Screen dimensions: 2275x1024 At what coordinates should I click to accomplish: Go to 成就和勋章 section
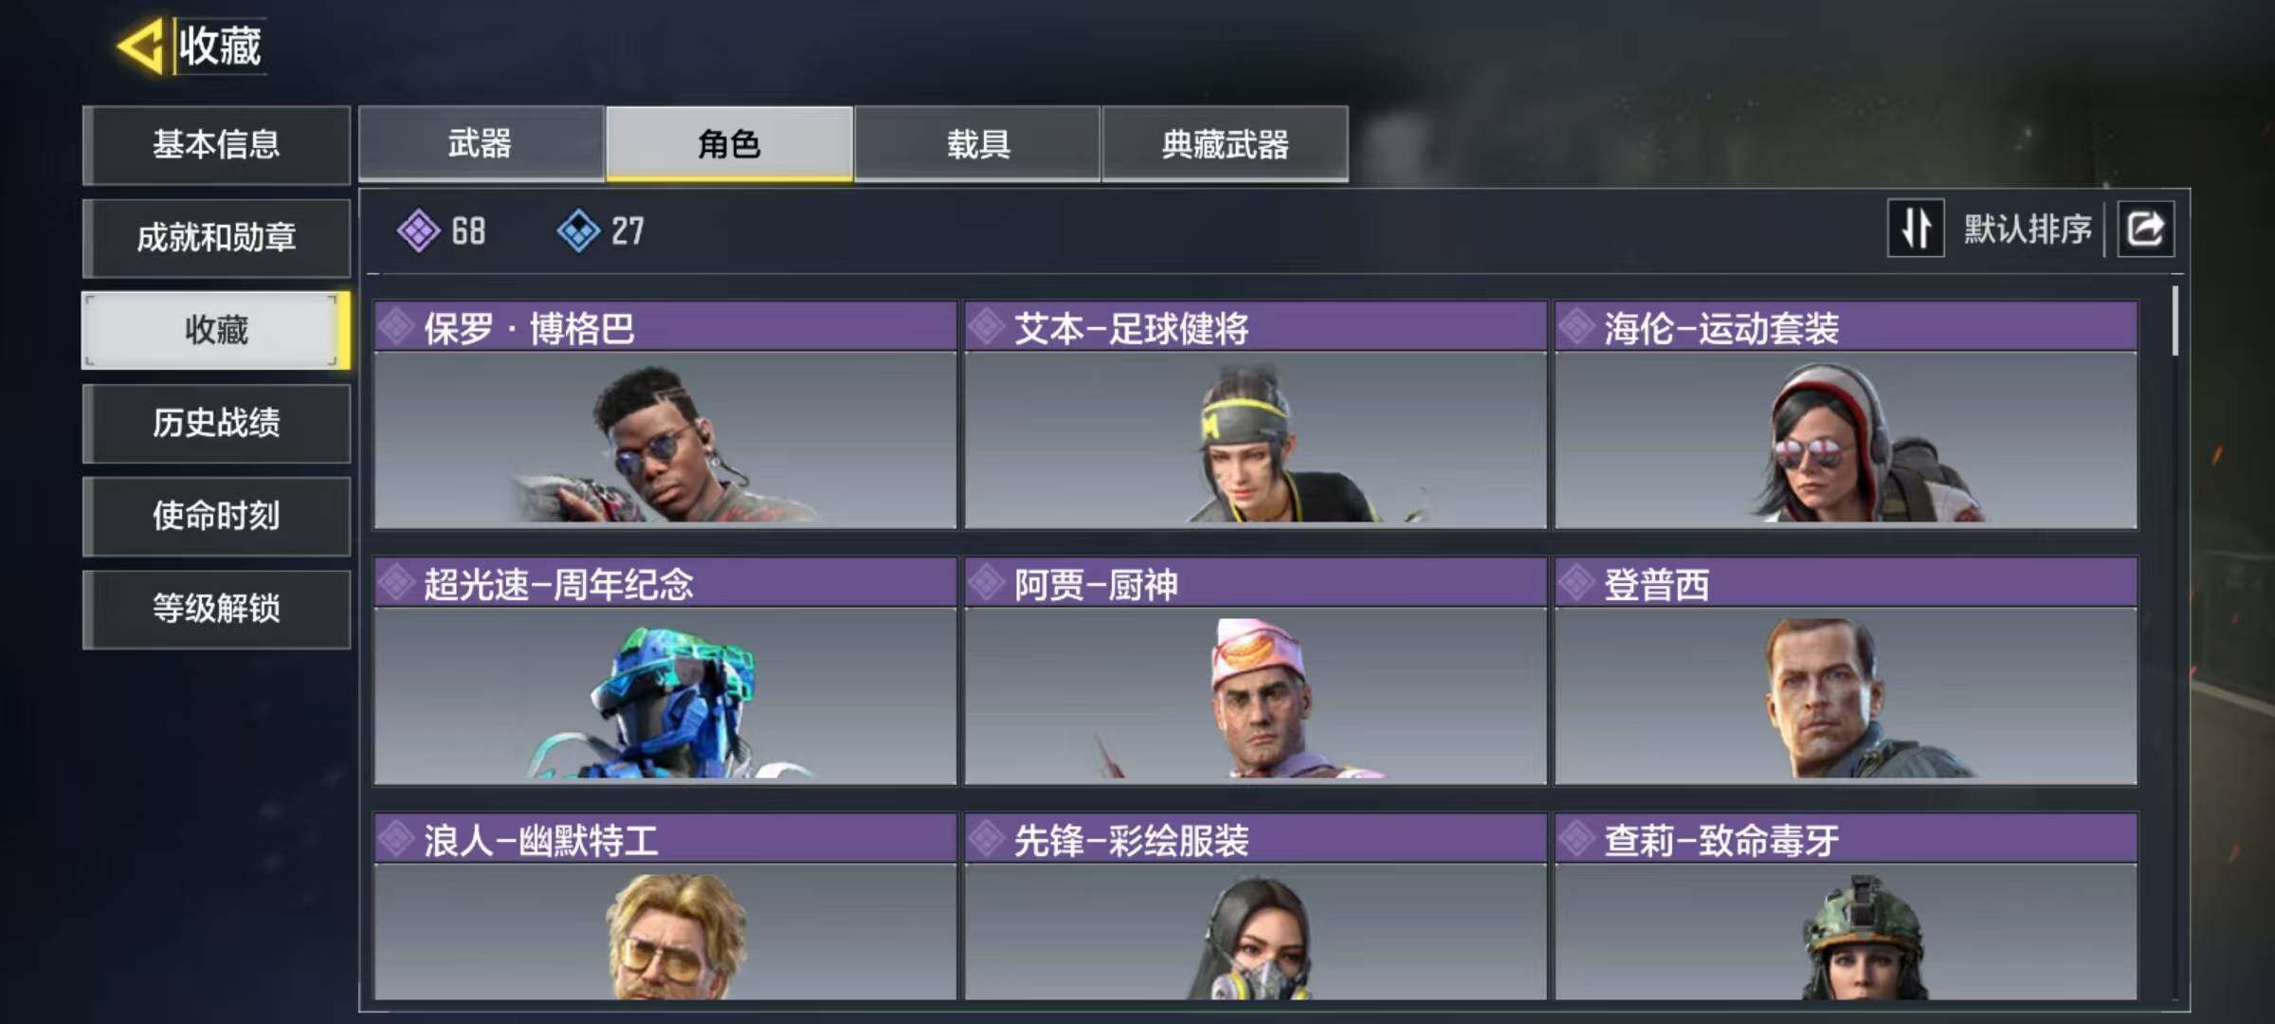click(x=216, y=237)
